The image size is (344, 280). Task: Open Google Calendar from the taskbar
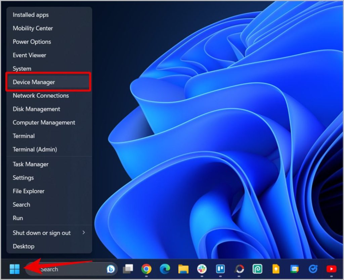pyautogui.click(x=294, y=269)
